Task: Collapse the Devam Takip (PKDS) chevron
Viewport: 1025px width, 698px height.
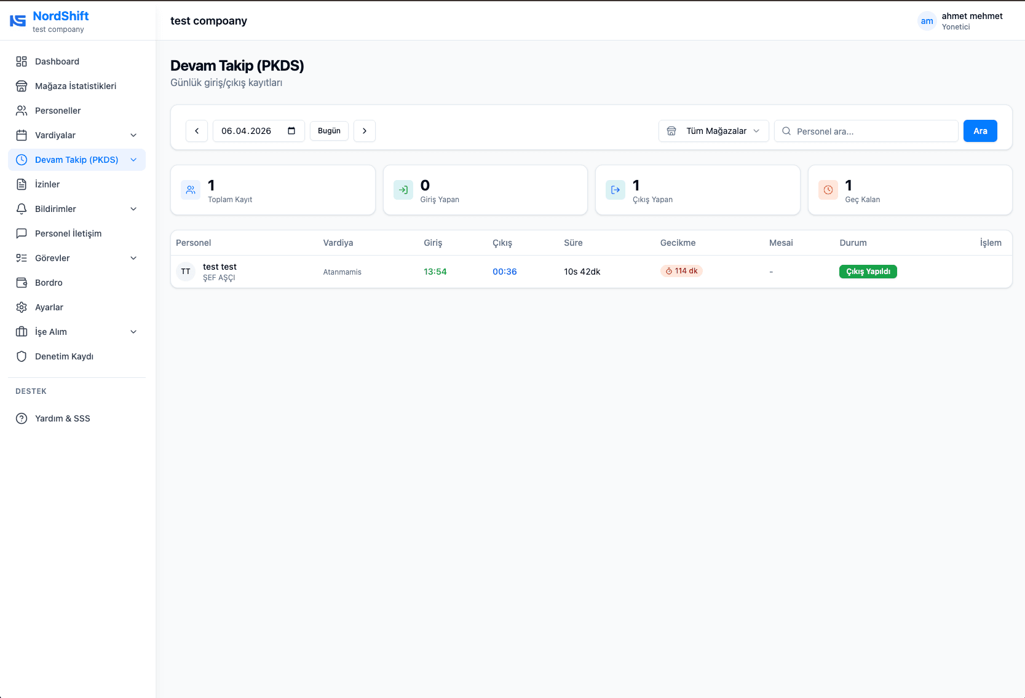Action: click(133, 160)
